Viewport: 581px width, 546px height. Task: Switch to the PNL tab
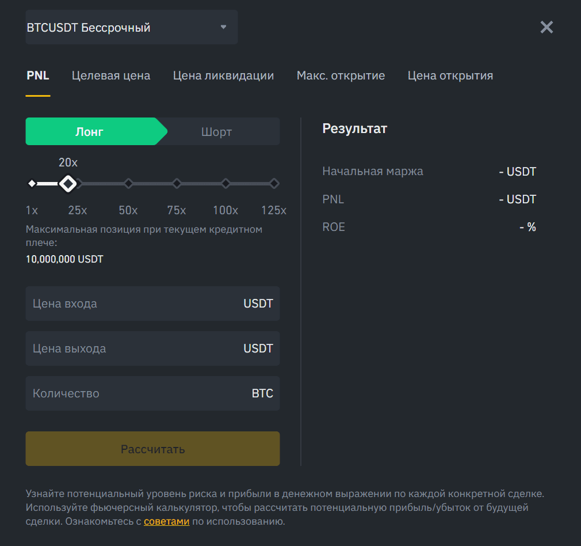pos(38,75)
